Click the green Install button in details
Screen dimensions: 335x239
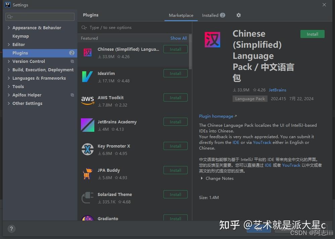click(313, 34)
